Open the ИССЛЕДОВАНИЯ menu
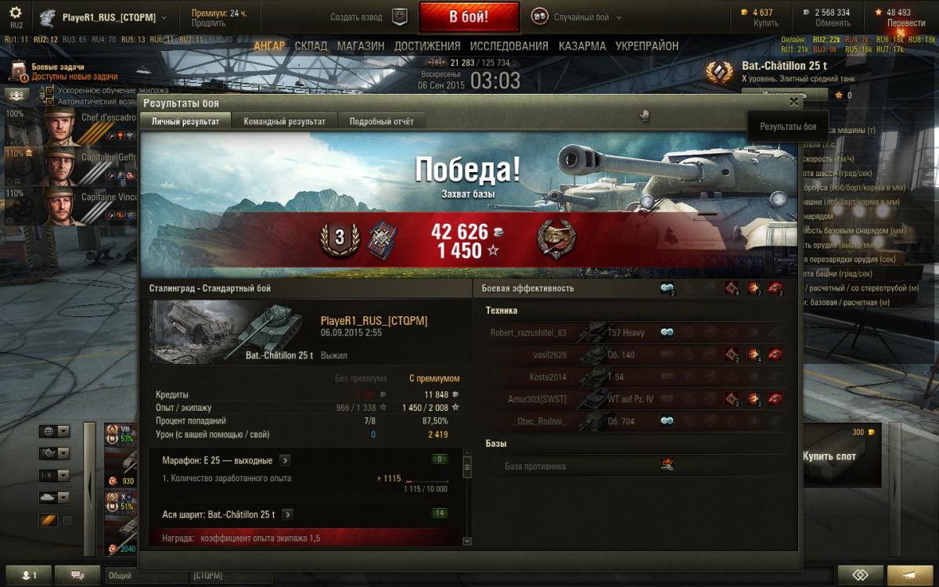The image size is (939, 587). click(x=509, y=46)
